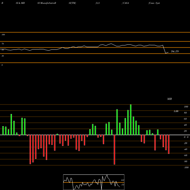Click the sharp drop point on RSI line

click(166, 53)
